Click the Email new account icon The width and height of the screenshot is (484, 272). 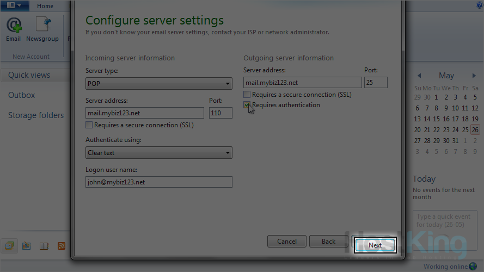coord(14,29)
